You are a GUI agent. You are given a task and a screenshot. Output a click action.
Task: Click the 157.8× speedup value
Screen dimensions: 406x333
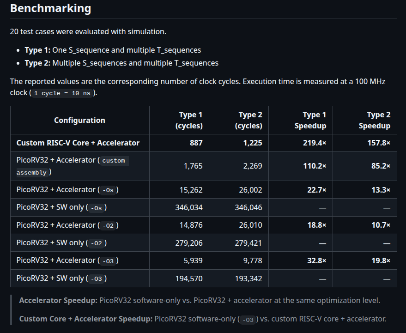pyautogui.click(x=379, y=143)
